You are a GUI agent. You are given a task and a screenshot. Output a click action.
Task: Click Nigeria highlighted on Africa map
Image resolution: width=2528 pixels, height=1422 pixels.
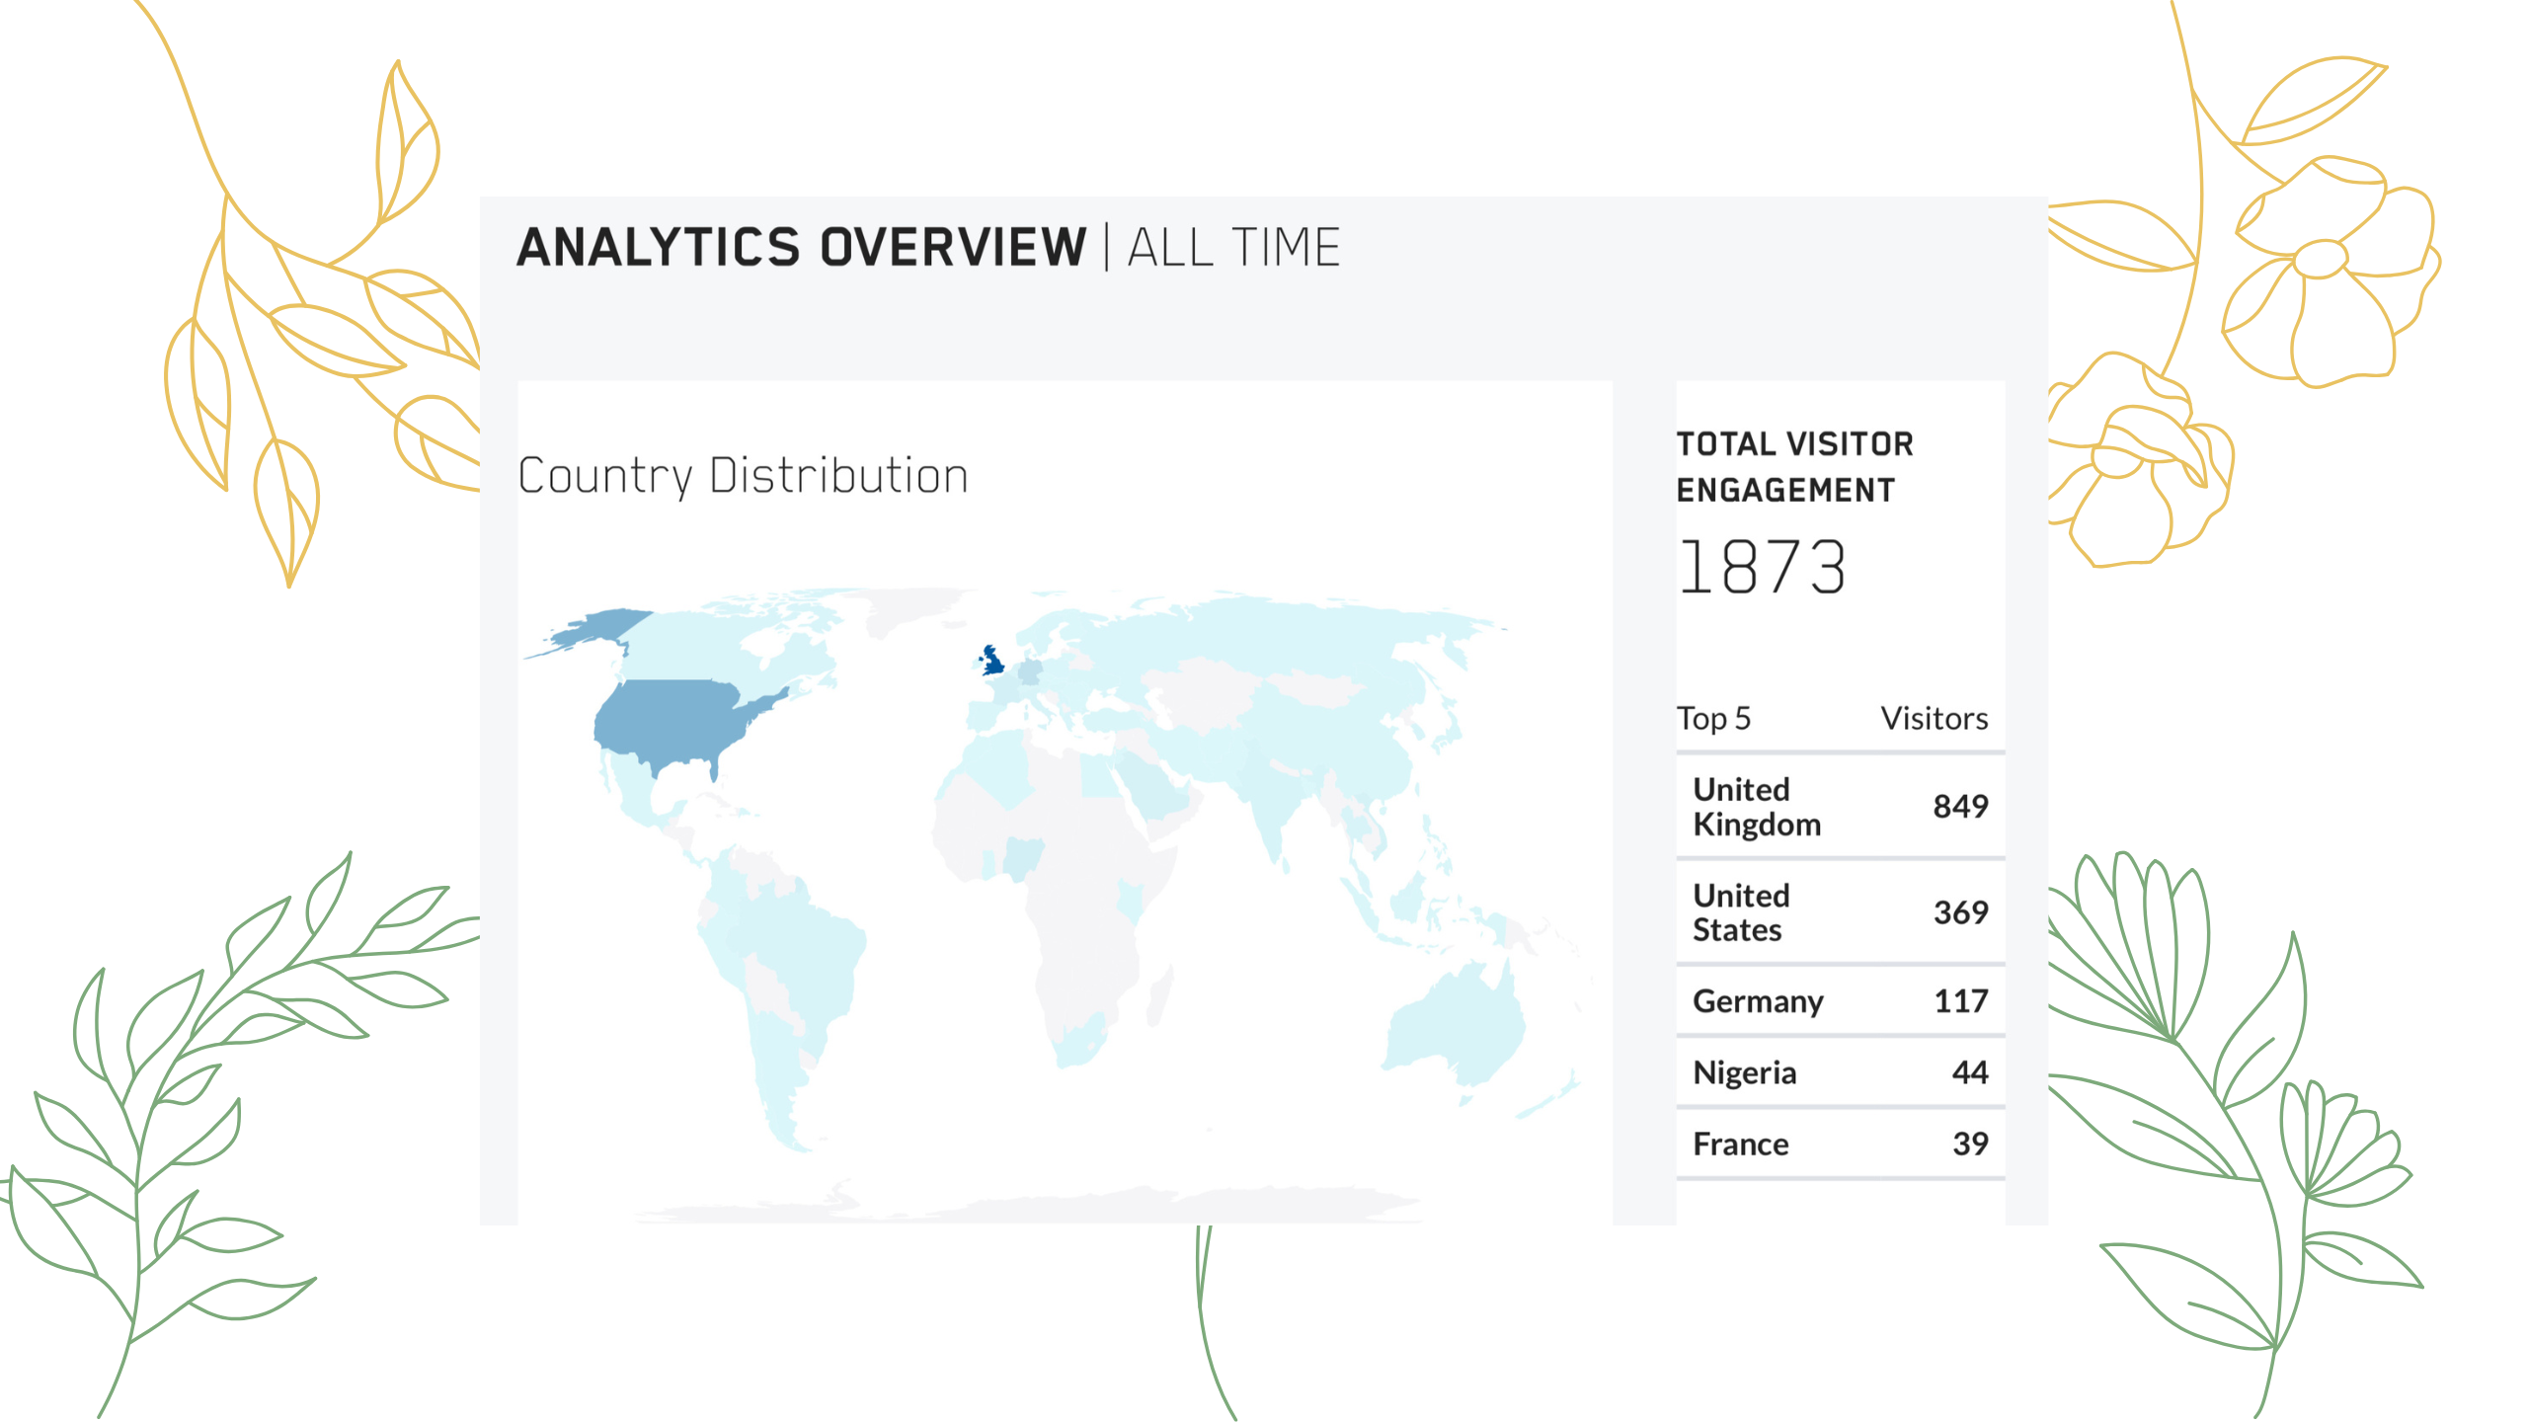(1023, 857)
